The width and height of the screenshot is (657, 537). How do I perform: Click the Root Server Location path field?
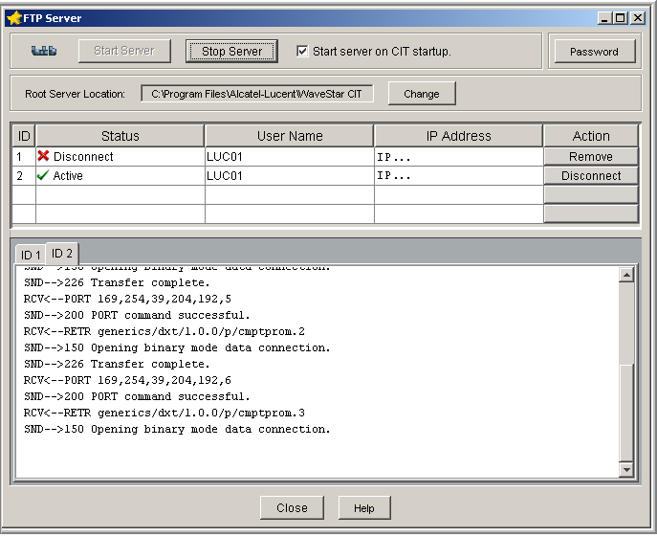coord(257,94)
